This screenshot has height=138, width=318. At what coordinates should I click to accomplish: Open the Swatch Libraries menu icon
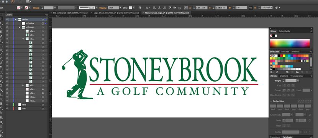pos(271,72)
